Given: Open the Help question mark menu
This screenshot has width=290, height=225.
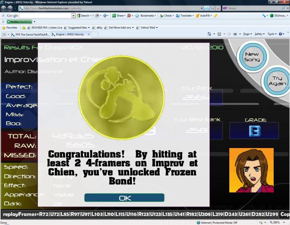Looking at the screenshot, I should tap(281, 34).
